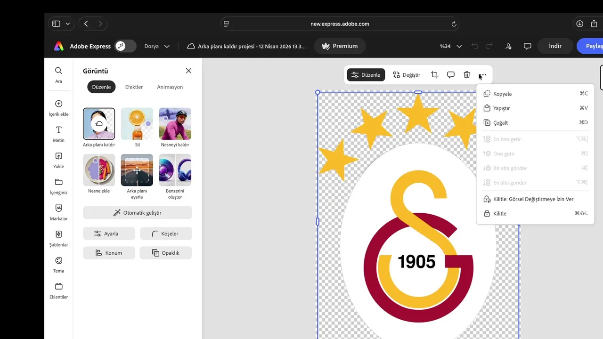Open İçeriğiniz folder icon
Screen dimensions: 603x339
58,182
